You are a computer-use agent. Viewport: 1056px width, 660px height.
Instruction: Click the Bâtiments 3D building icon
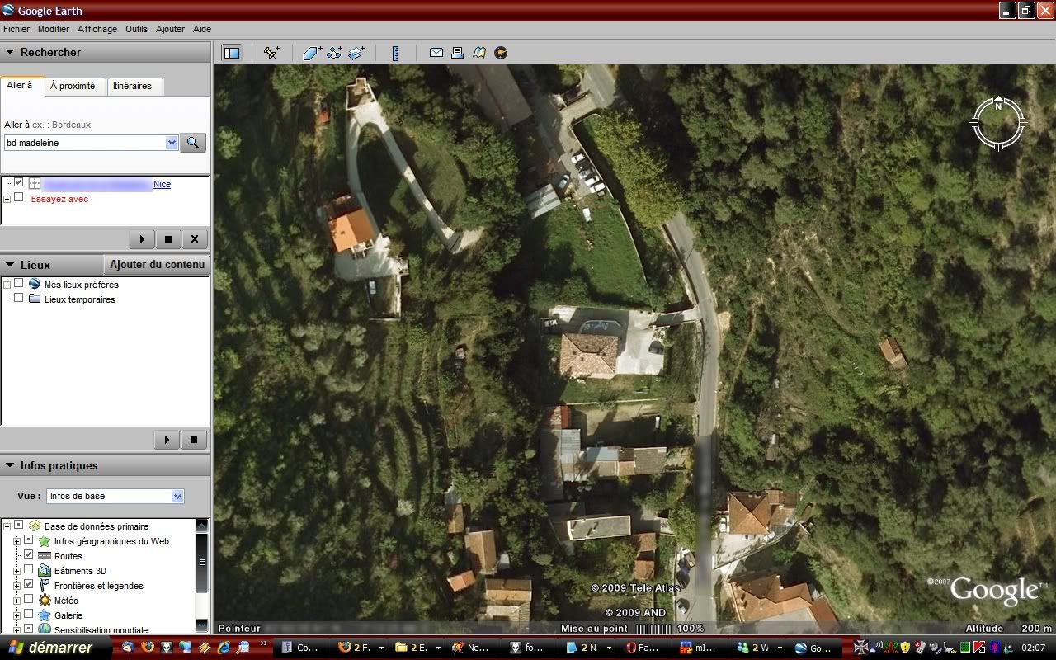coord(45,571)
